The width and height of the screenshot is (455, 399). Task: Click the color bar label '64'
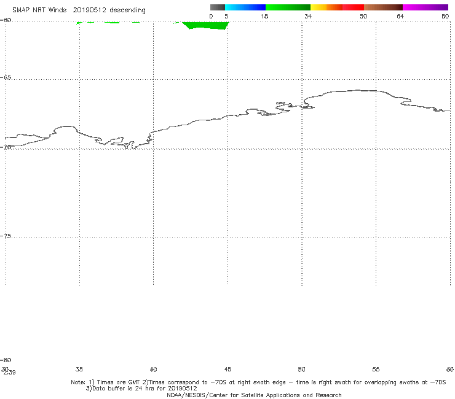[x=400, y=16]
